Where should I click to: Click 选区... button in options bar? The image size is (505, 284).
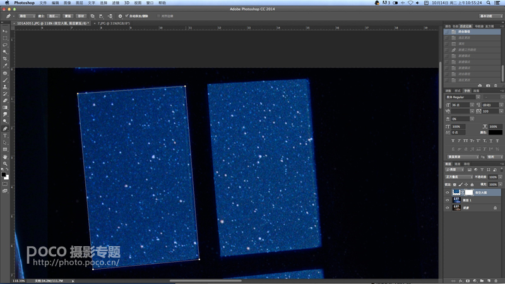[53, 16]
